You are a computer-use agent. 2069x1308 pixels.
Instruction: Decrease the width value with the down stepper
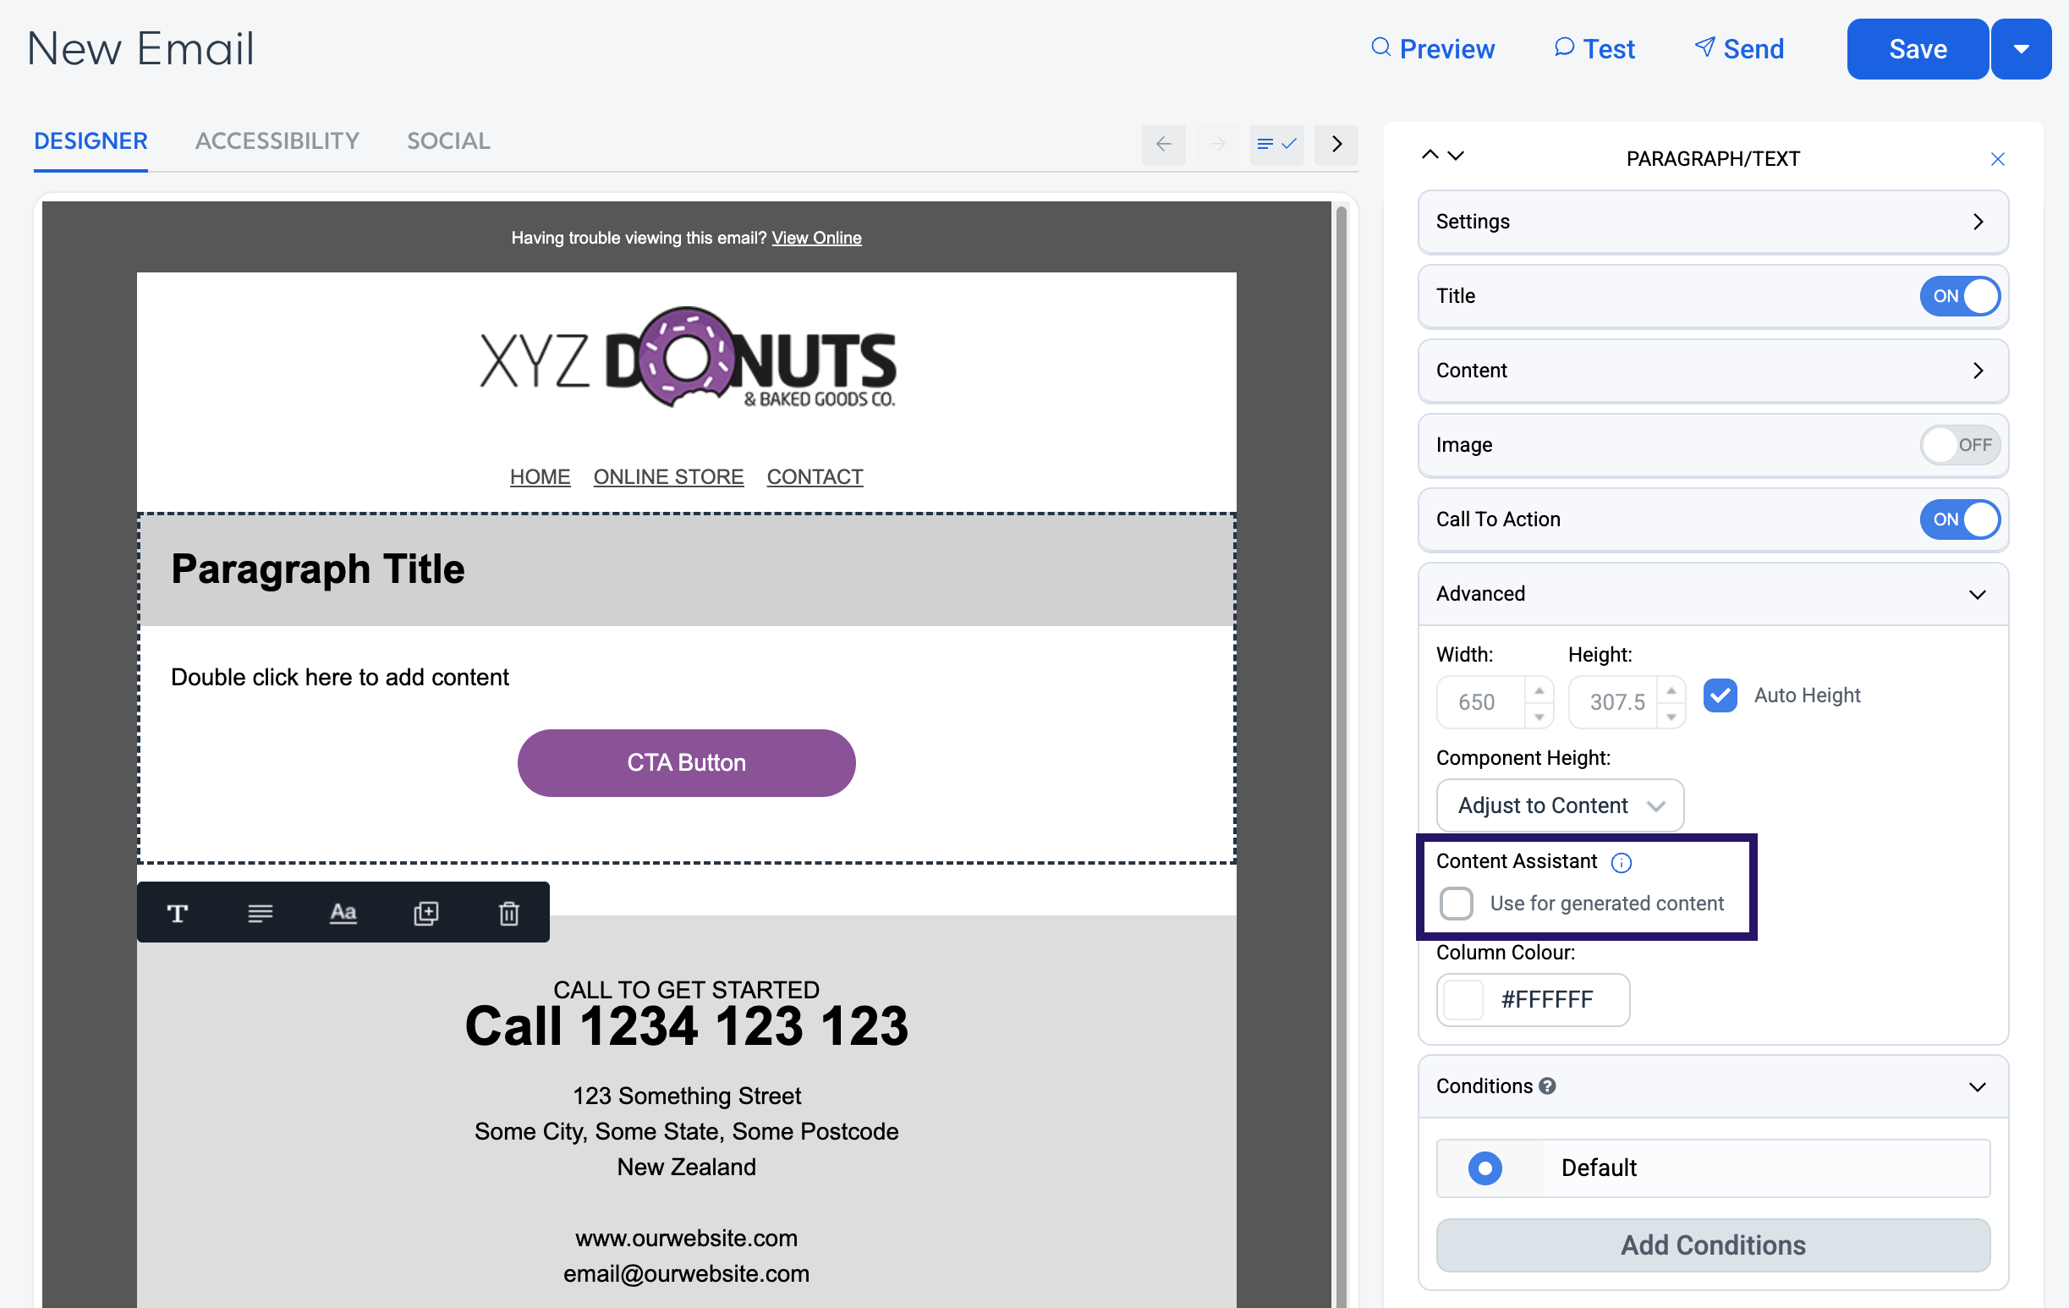click(1539, 717)
